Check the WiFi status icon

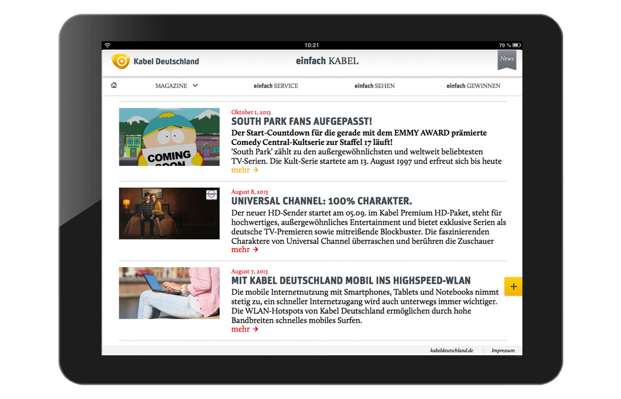(107, 45)
